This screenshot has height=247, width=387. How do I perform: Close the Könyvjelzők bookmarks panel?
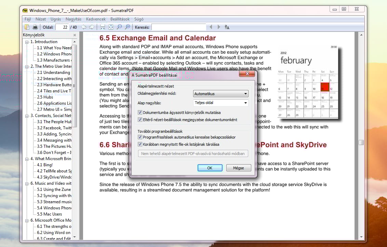(x=75, y=35)
